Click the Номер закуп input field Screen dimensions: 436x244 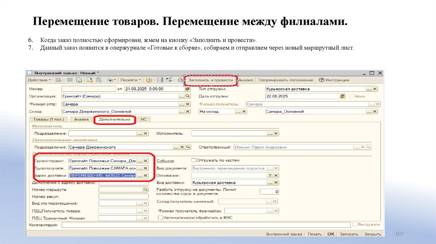point(123,196)
